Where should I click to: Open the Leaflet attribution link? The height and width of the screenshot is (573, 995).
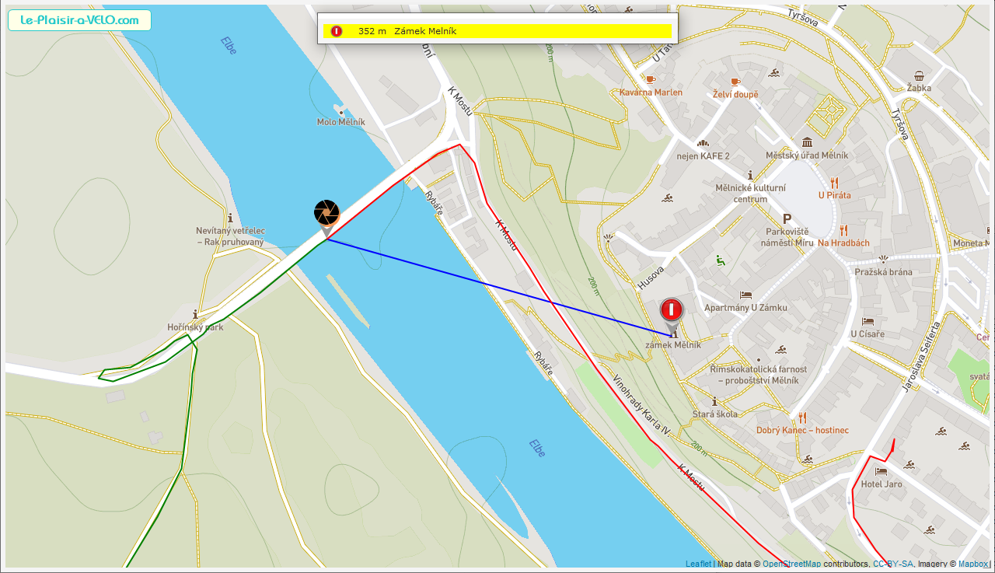[699, 564]
